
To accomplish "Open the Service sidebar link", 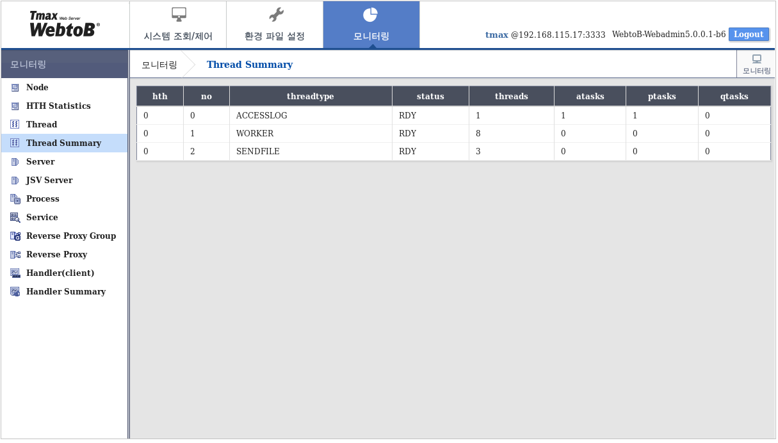I will [42, 218].
